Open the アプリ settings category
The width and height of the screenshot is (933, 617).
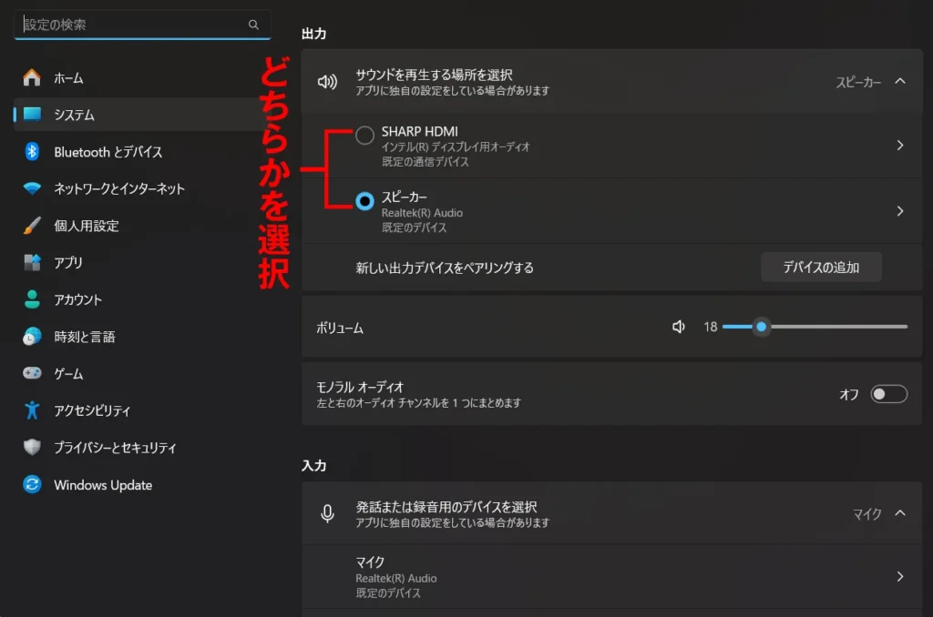pos(68,263)
